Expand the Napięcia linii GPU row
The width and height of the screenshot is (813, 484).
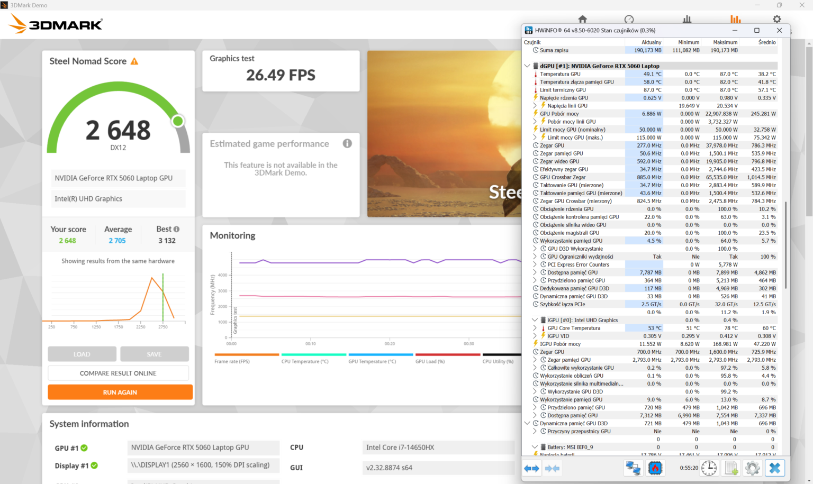click(535, 106)
